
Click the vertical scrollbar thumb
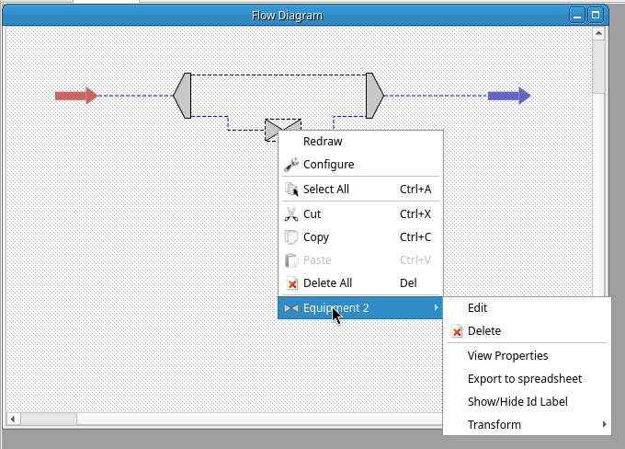click(598, 66)
